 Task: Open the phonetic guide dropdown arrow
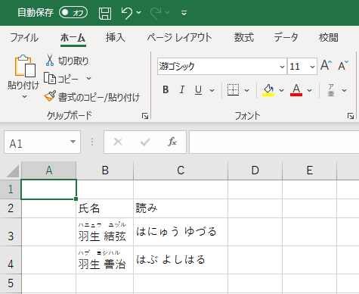pyautogui.click(x=345, y=90)
